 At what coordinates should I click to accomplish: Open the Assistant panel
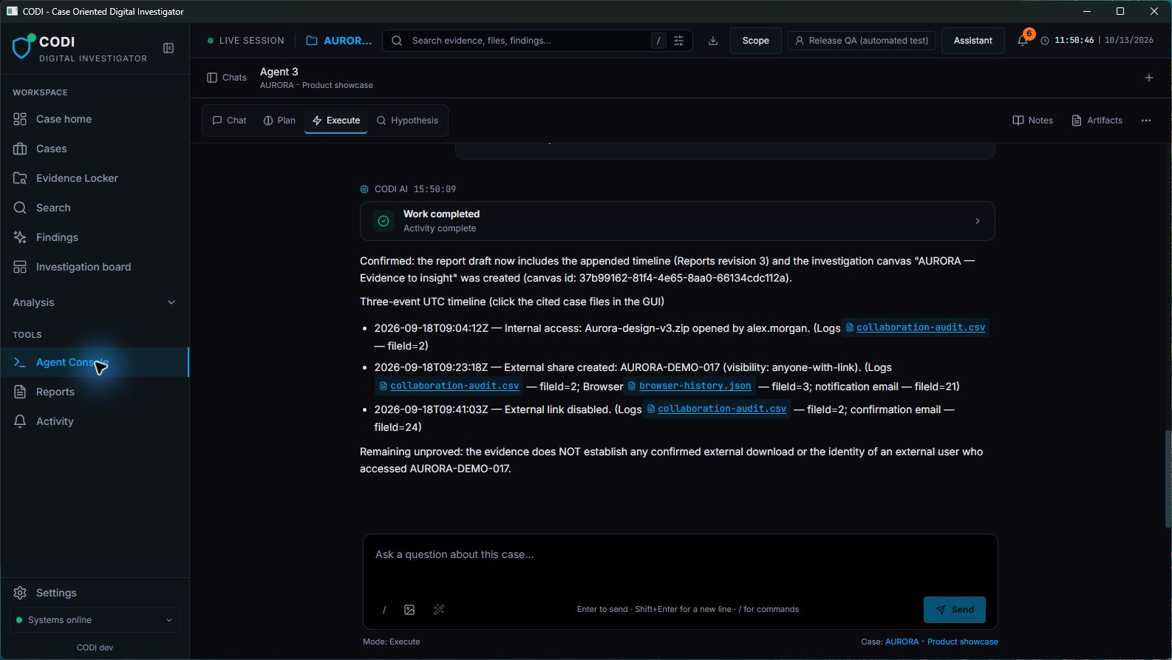972,41
